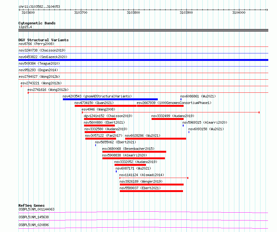Open nsv6093158 (Wu2021) label
The image size is (277, 232).
click(x=206, y=129)
